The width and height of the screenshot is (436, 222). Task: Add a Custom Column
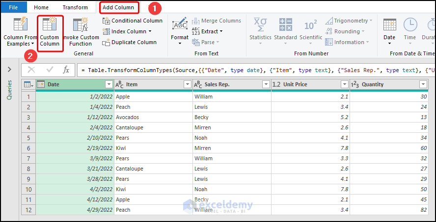click(50, 31)
